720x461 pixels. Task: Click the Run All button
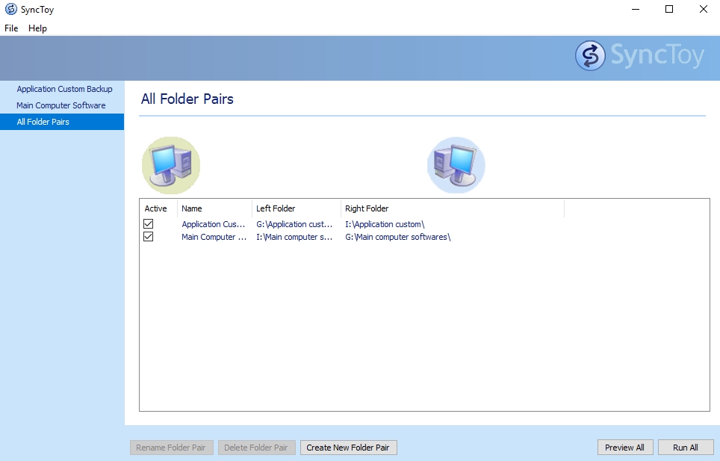(686, 448)
